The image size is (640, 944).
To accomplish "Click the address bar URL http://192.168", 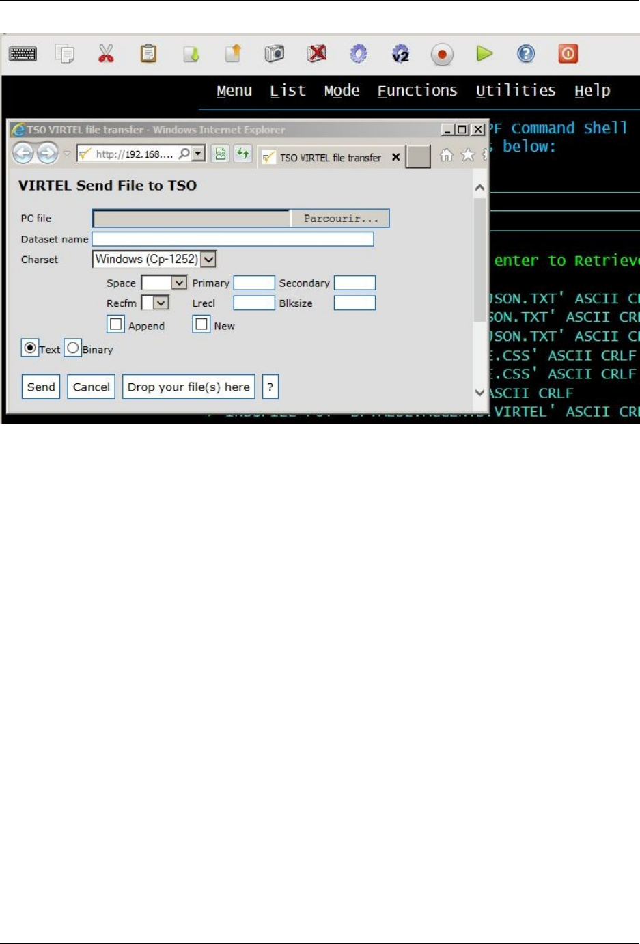I will [135, 154].
